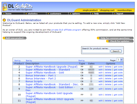Switch to the single product tab
Image resolution: width=137 pixels, height=104 pixels.
pyautogui.click(x=90, y=10)
